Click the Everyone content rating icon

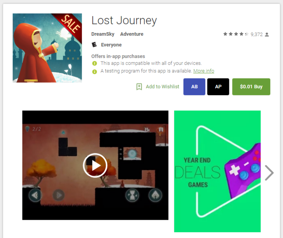[x=94, y=45]
